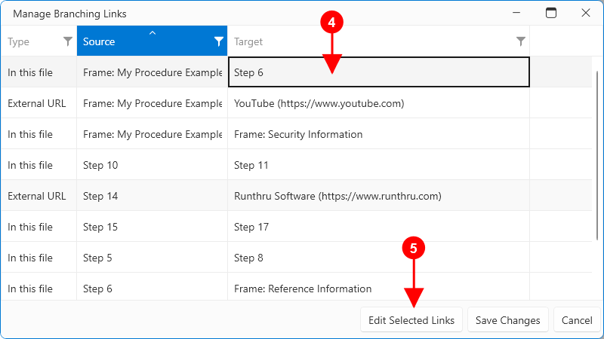Screen dimensions: 604x339
Task: Open the Source column filter icon
Action: tap(218, 41)
